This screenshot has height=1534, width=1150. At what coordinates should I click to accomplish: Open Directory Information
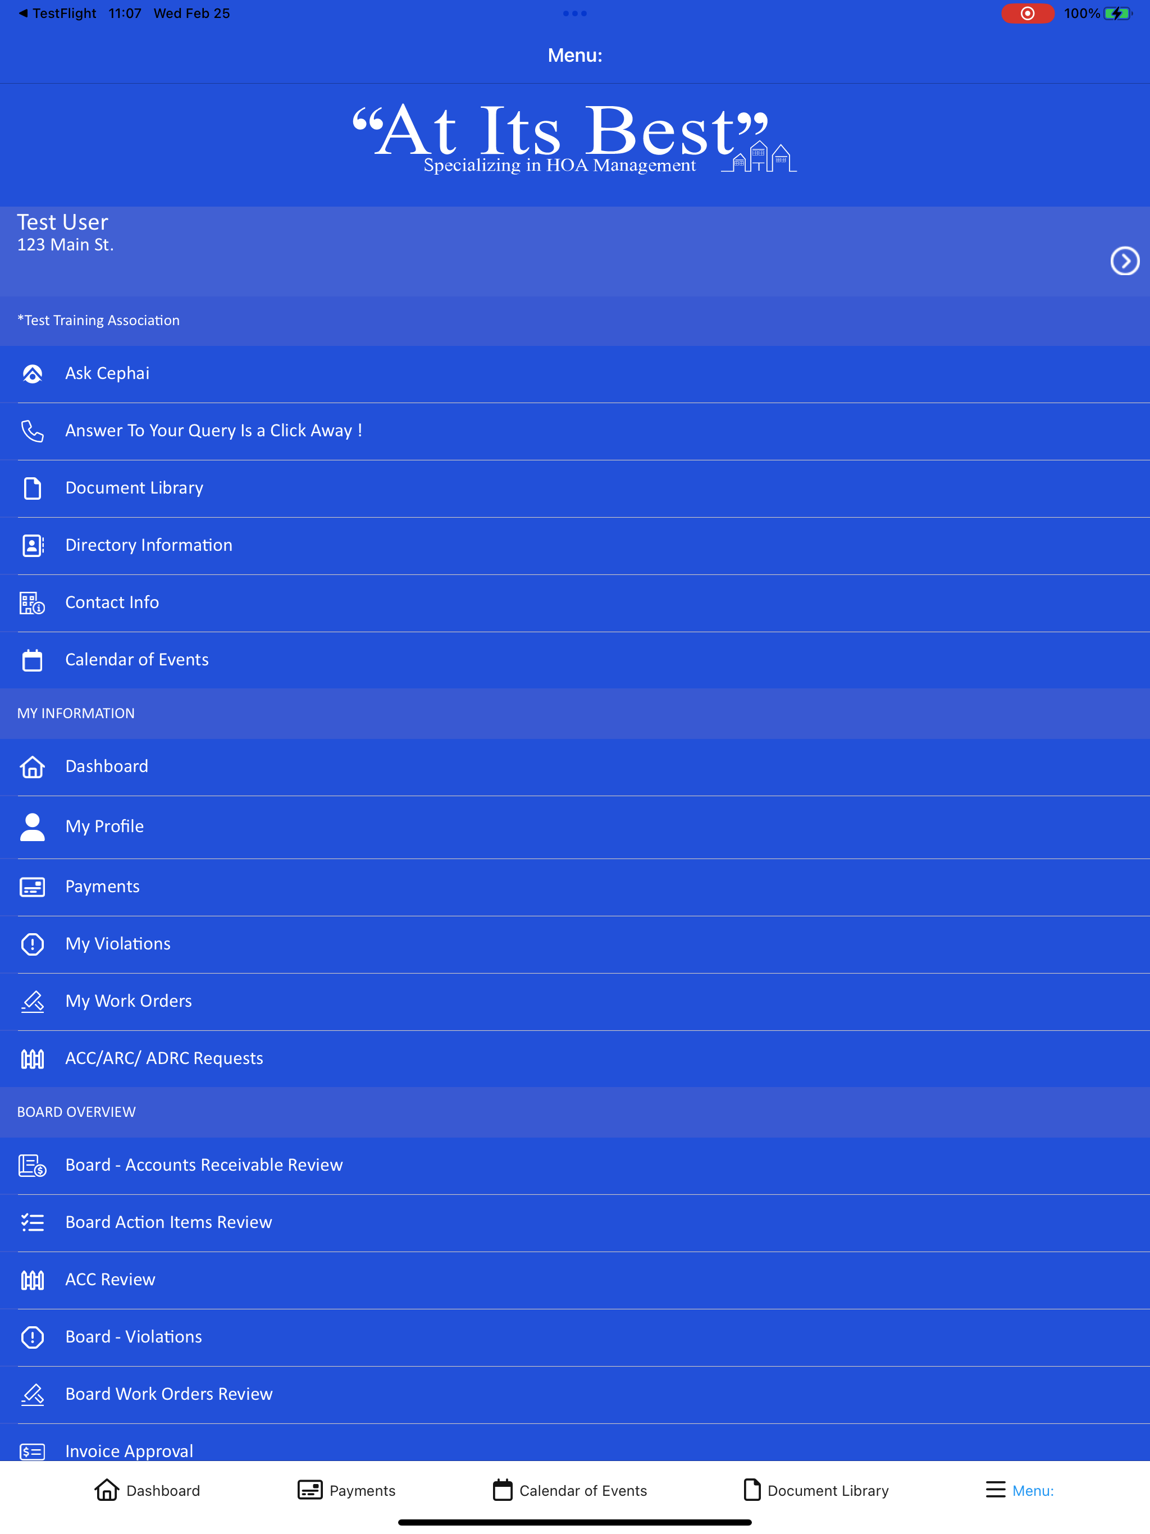[575, 545]
